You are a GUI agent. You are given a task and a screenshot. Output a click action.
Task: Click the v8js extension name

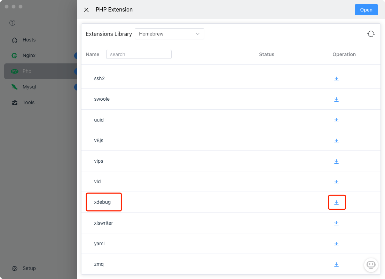coord(99,140)
